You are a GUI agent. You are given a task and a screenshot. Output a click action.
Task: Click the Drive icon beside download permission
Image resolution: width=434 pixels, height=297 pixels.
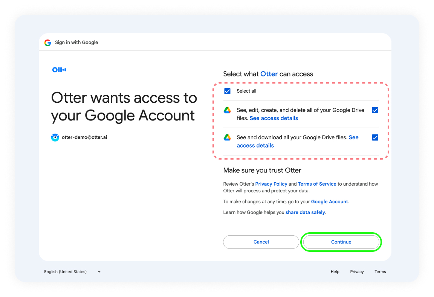(x=227, y=137)
